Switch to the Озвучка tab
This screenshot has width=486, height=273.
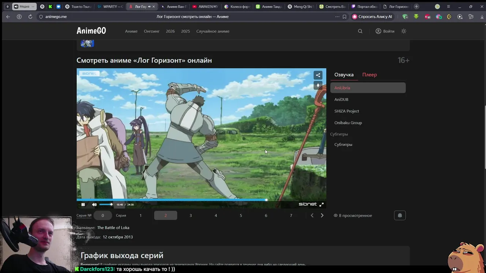[344, 75]
